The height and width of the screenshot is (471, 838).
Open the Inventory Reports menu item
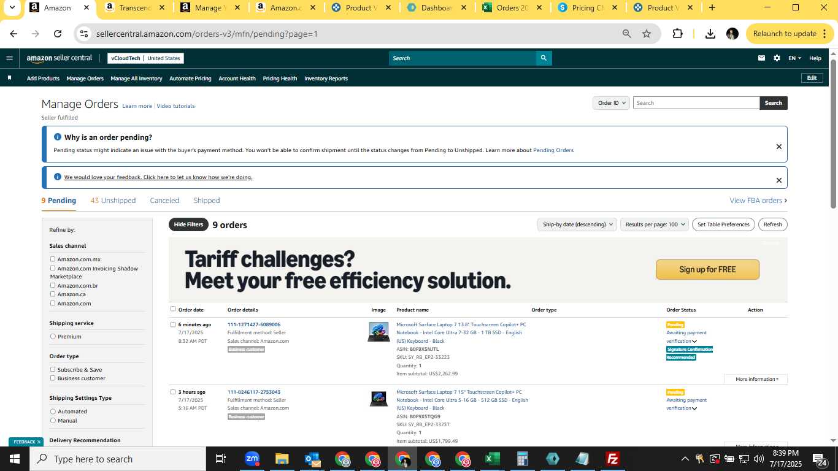pyautogui.click(x=326, y=78)
